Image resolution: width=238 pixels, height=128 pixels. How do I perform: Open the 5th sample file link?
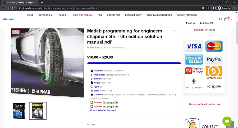coord(110,102)
